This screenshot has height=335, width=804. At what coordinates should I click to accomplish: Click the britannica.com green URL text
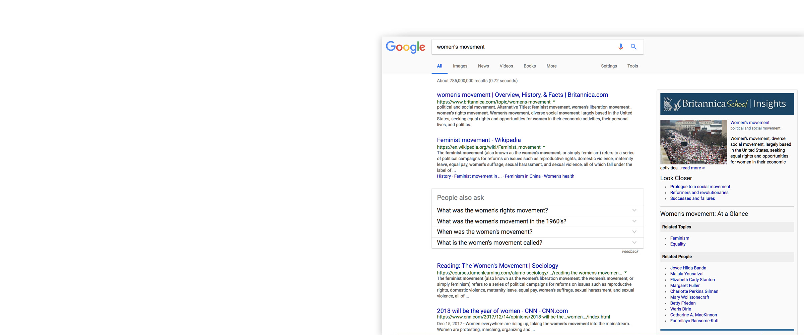pos(493,102)
